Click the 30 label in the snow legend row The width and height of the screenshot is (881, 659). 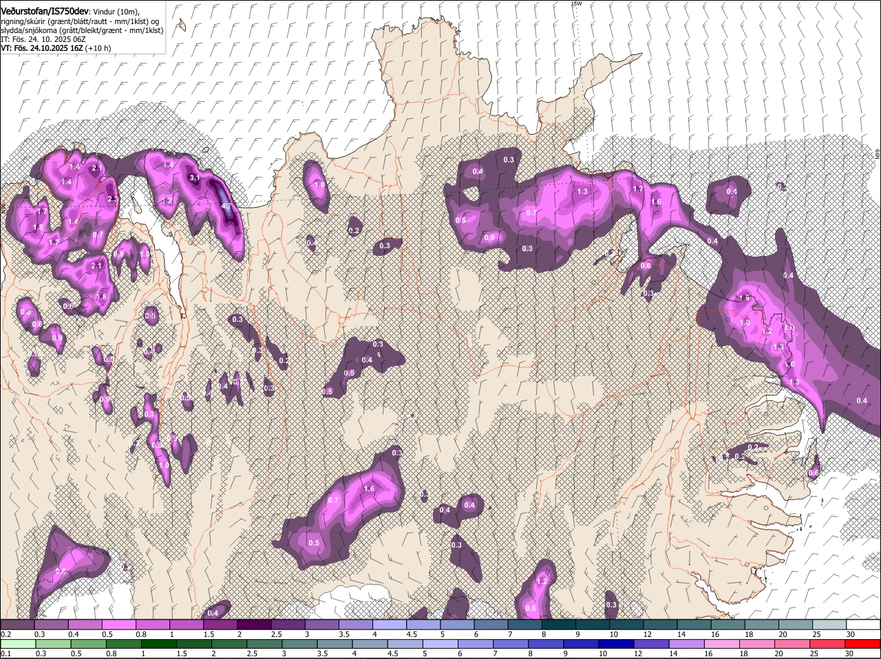(x=851, y=634)
